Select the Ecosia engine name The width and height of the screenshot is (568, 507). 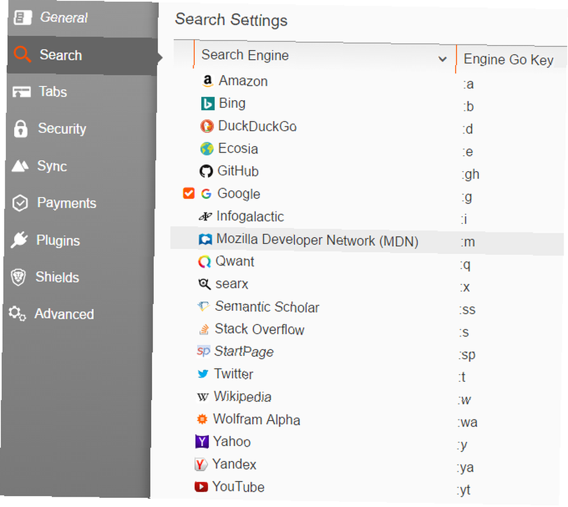pos(238,148)
